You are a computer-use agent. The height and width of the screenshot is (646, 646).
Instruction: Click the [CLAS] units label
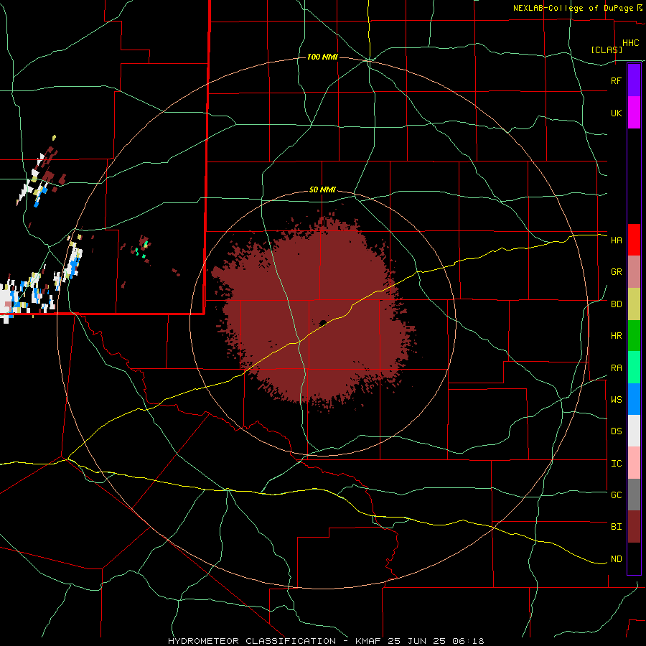coord(607,50)
